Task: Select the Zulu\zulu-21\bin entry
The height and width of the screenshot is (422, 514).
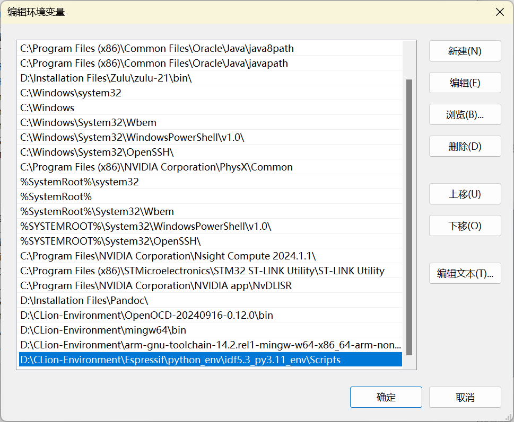Action: (211, 78)
